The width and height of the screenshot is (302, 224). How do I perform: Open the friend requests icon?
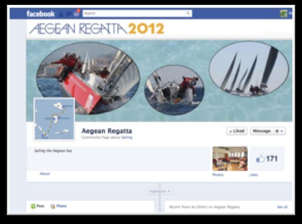61,14
